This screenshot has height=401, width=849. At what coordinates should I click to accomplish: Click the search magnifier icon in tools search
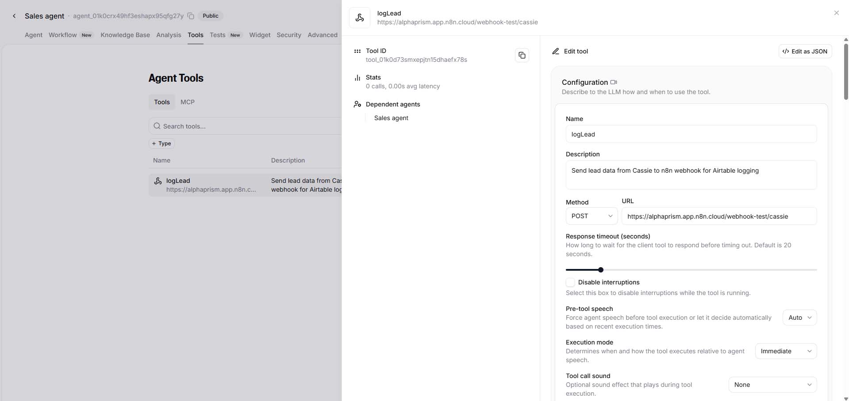click(157, 126)
